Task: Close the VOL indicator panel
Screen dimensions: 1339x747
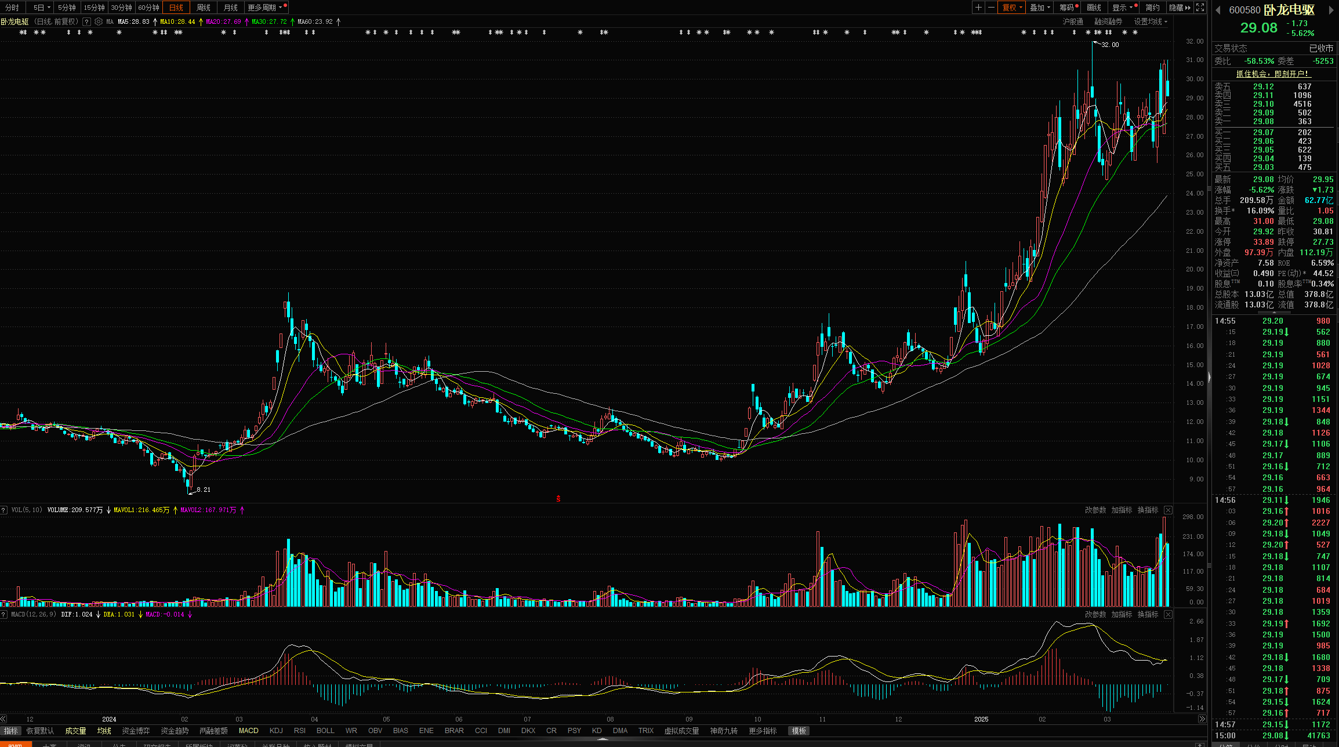Action: (x=1168, y=510)
